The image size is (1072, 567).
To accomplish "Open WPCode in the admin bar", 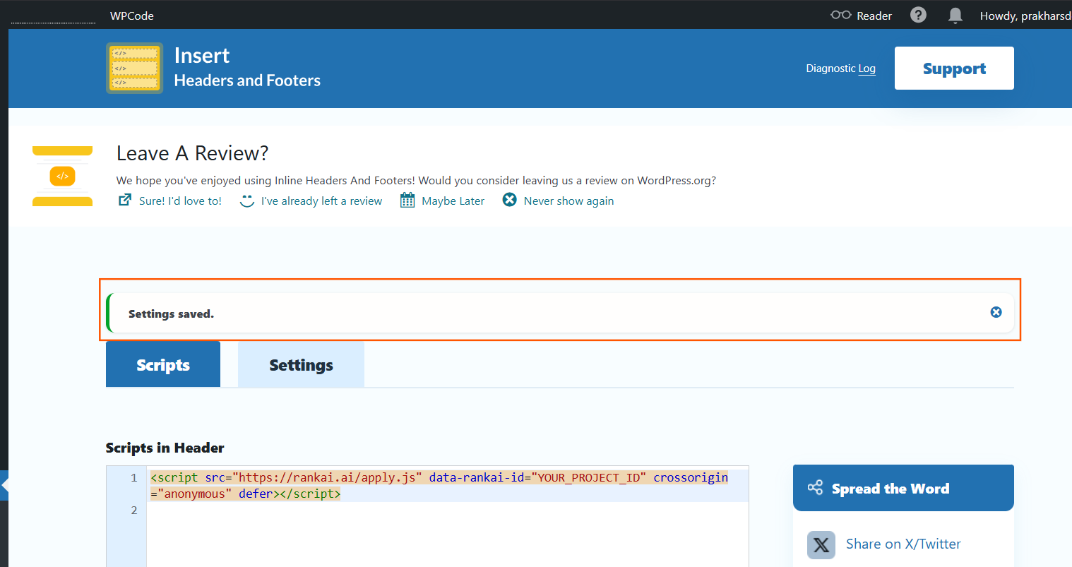I will 132,16.
